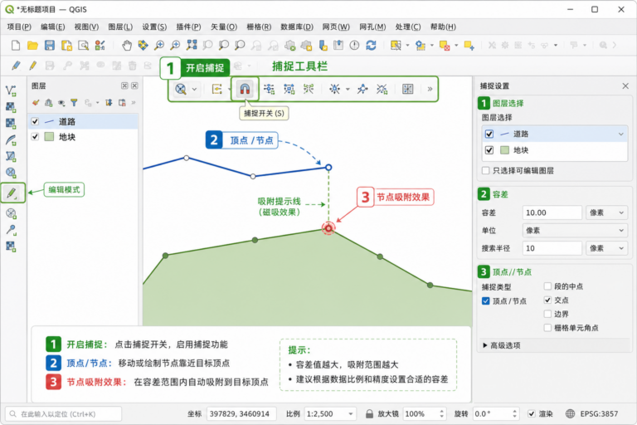
Task: Uncheck the 道路 layer in the layers panel
Action: [x=35, y=121]
